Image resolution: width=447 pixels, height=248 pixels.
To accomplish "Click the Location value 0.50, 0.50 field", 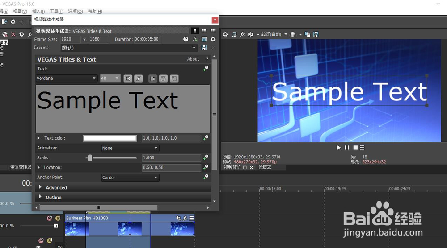I will [x=172, y=168].
